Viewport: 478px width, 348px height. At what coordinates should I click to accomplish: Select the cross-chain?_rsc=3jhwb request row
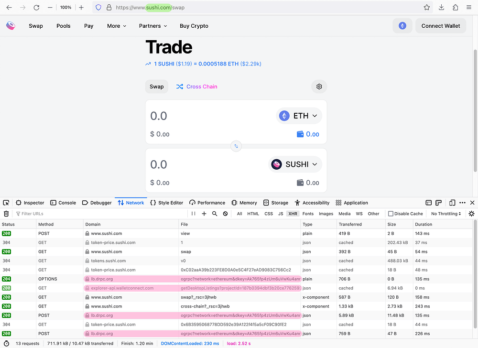click(x=236, y=306)
